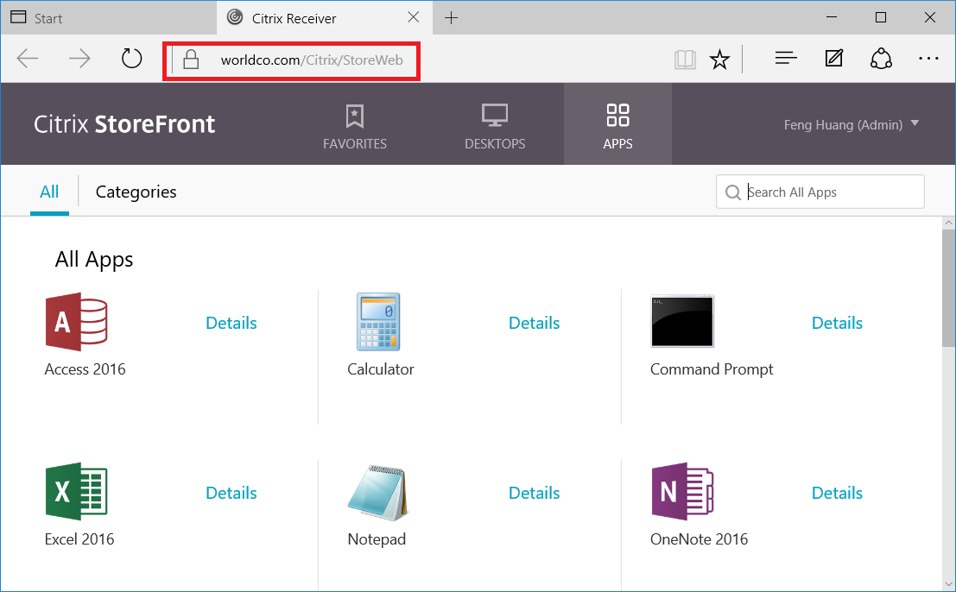The width and height of the screenshot is (956, 592).
Task: Click the browser forward arrow
Action: [79, 59]
